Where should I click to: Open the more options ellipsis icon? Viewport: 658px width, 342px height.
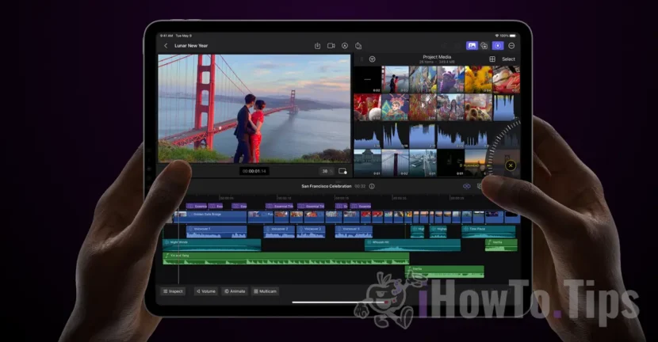click(511, 46)
